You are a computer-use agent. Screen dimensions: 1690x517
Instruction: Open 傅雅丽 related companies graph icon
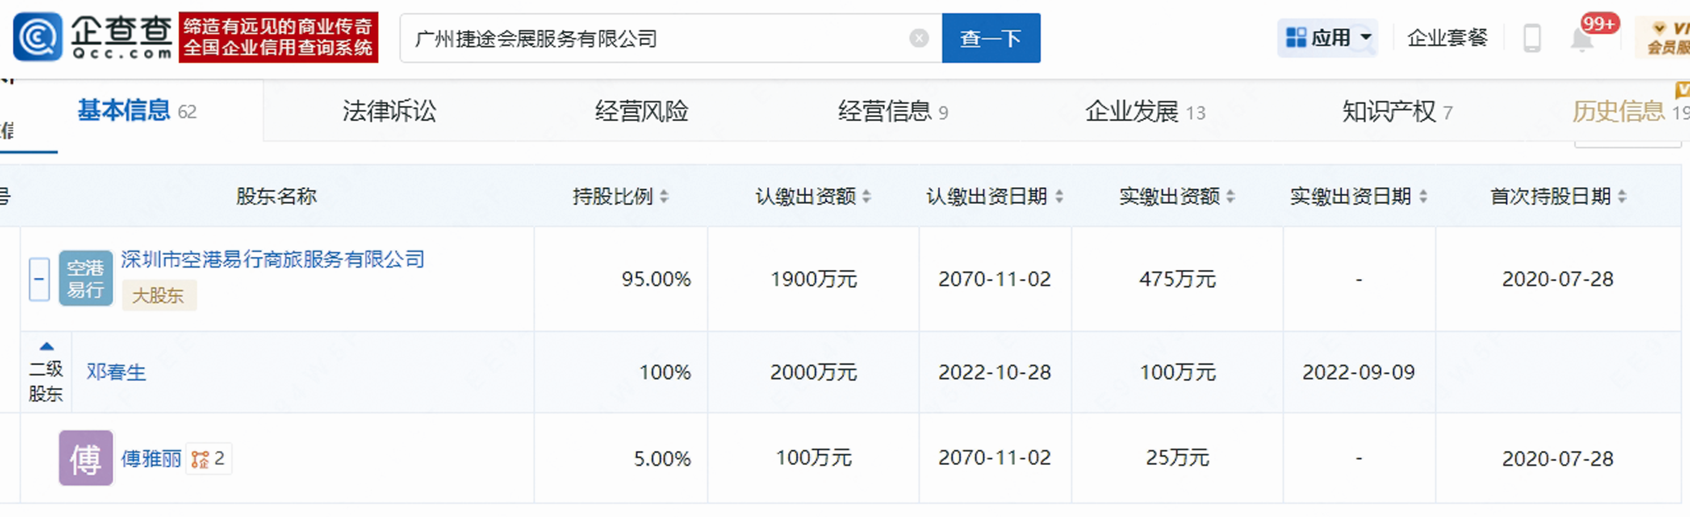[200, 459]
